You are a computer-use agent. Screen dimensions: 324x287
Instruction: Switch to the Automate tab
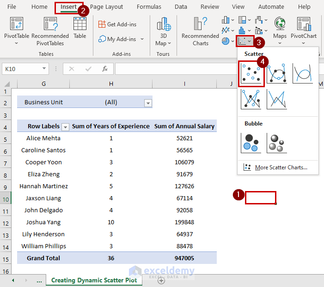pyautogui.click(x=271, y=7)
